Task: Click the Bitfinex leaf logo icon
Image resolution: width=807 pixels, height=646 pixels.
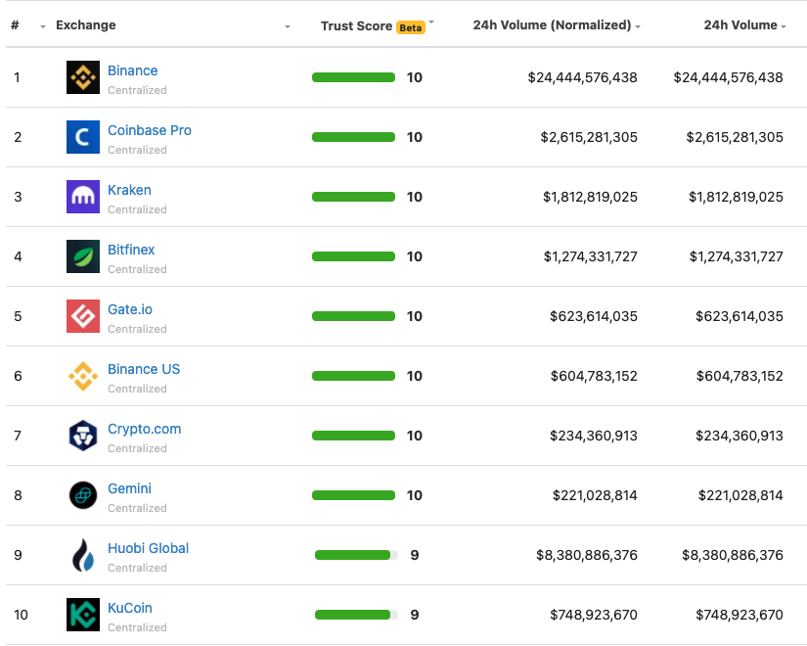Action: click(83, 256)
